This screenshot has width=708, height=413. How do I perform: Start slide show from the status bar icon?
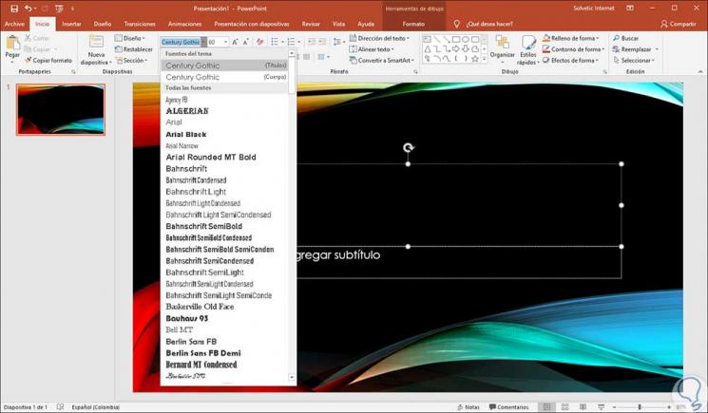tap(601, 406)
